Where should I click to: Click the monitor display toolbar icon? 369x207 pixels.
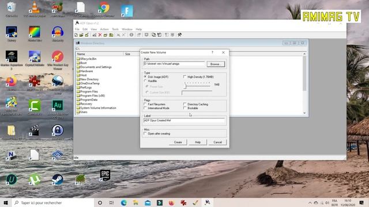point(146,34)
